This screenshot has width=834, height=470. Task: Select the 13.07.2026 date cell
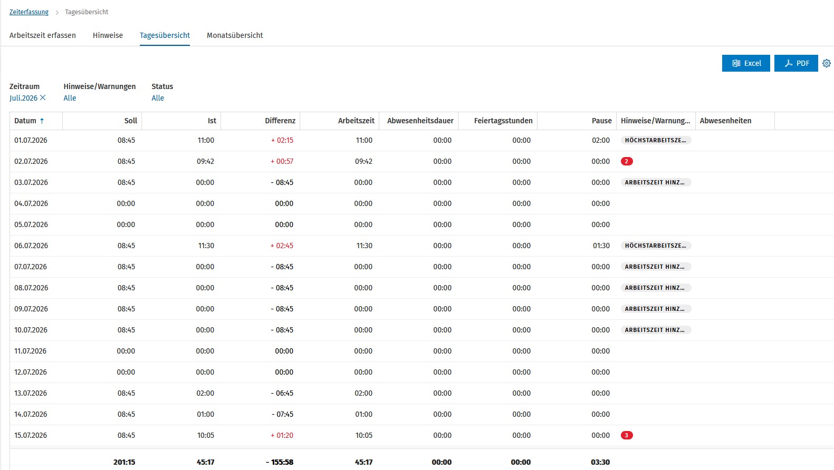(31, 393)
